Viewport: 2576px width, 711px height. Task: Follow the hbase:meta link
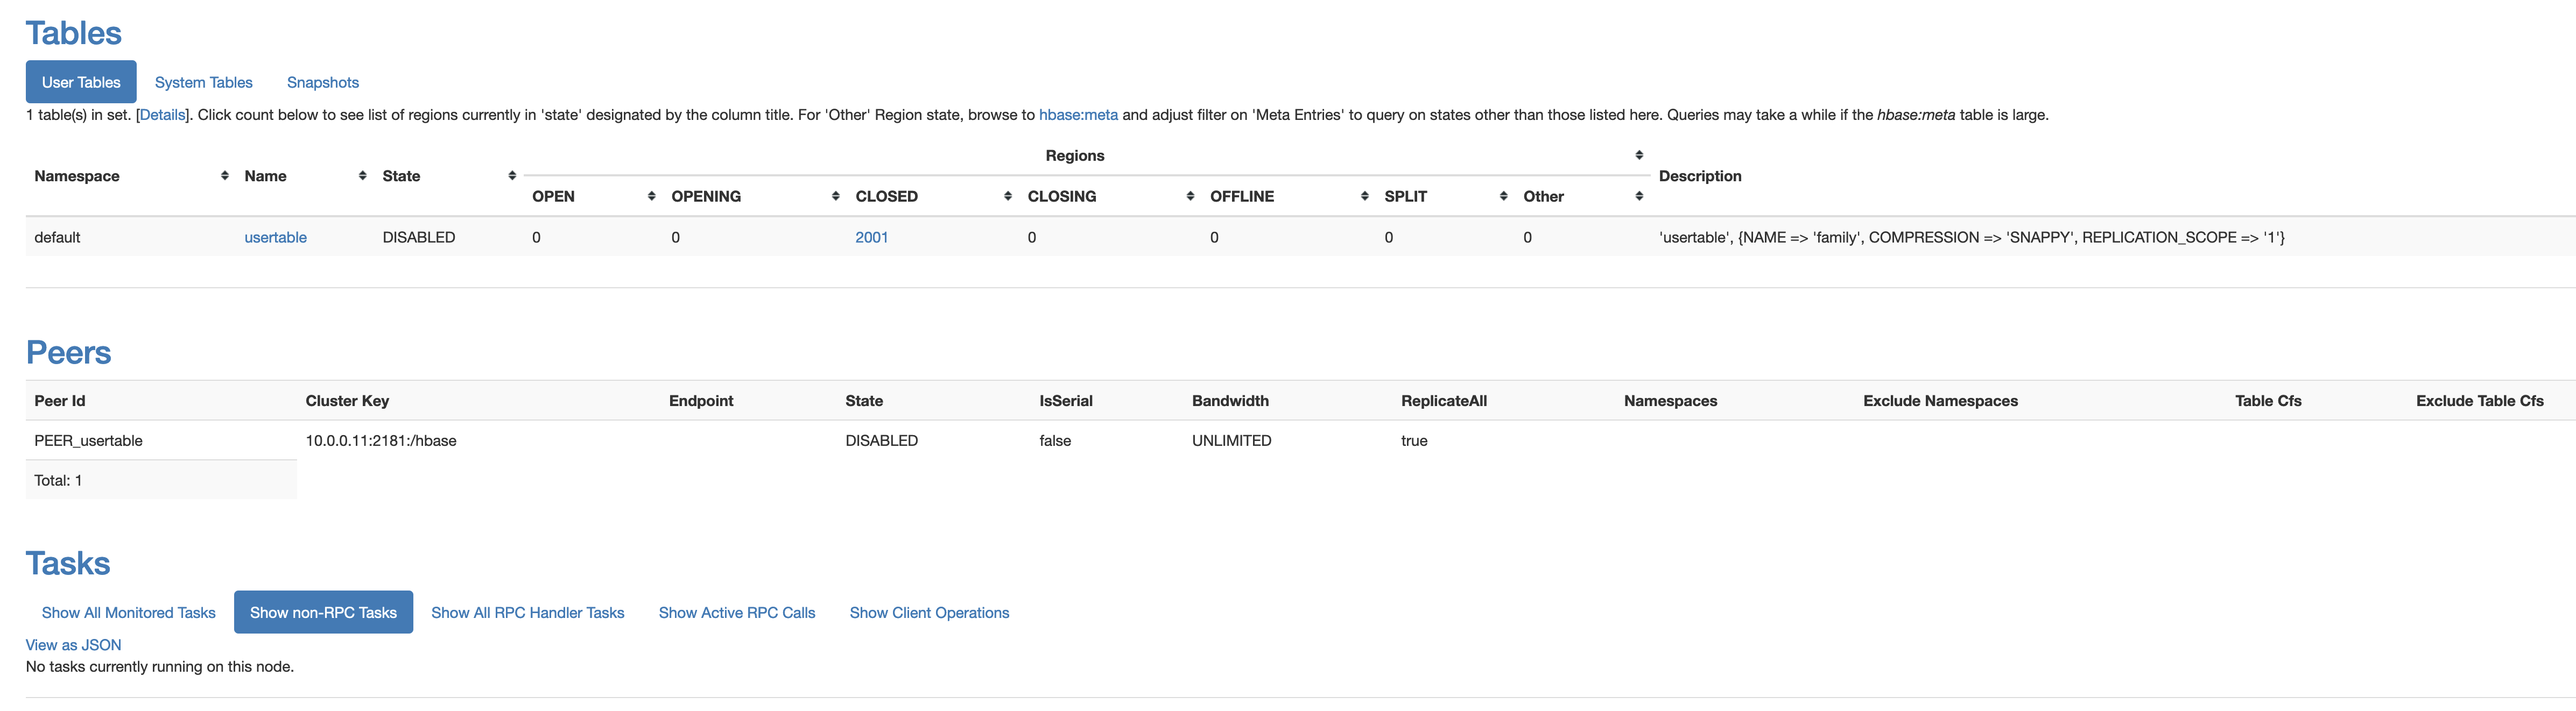(1077, 115)
